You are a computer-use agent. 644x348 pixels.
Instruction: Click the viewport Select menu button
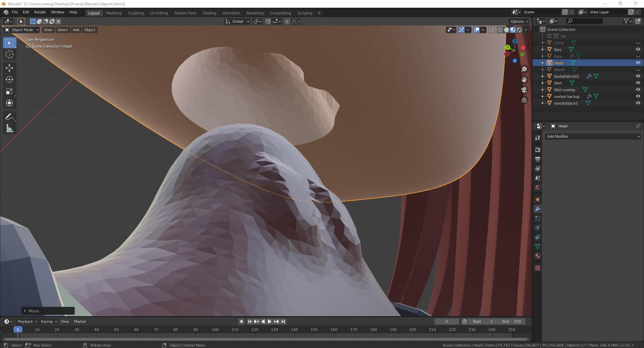(x=62, y=30)
